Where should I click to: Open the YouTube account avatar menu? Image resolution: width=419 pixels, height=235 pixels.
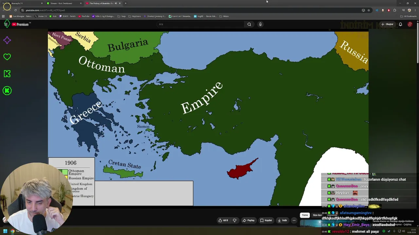click(x=410, y=24)
